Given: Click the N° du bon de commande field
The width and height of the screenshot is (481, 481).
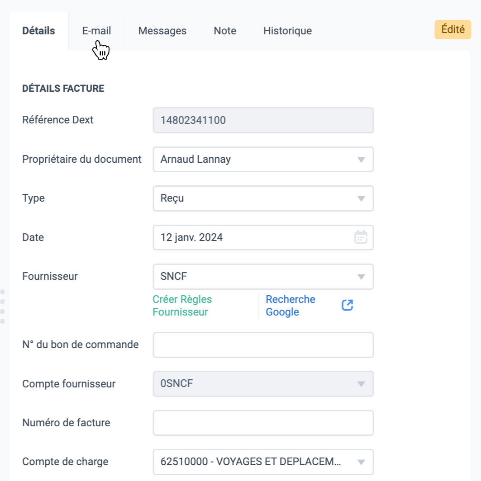Looking at the screenshot, I should 263,345.
